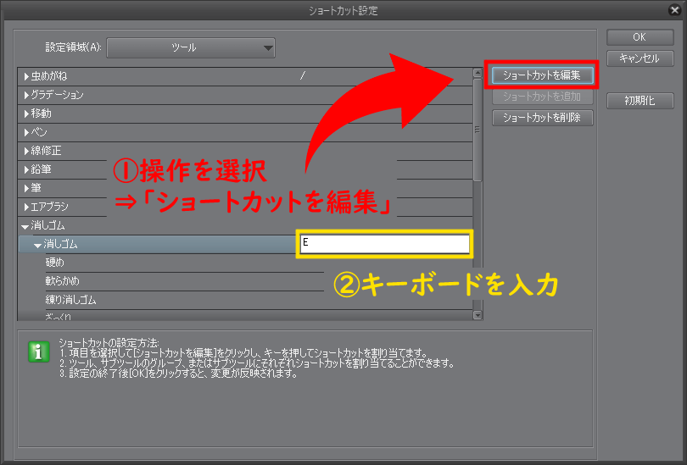Viewport: 687px width, 465px height.
Task: Select the グラデーション row label
Action: click(57, 95)
